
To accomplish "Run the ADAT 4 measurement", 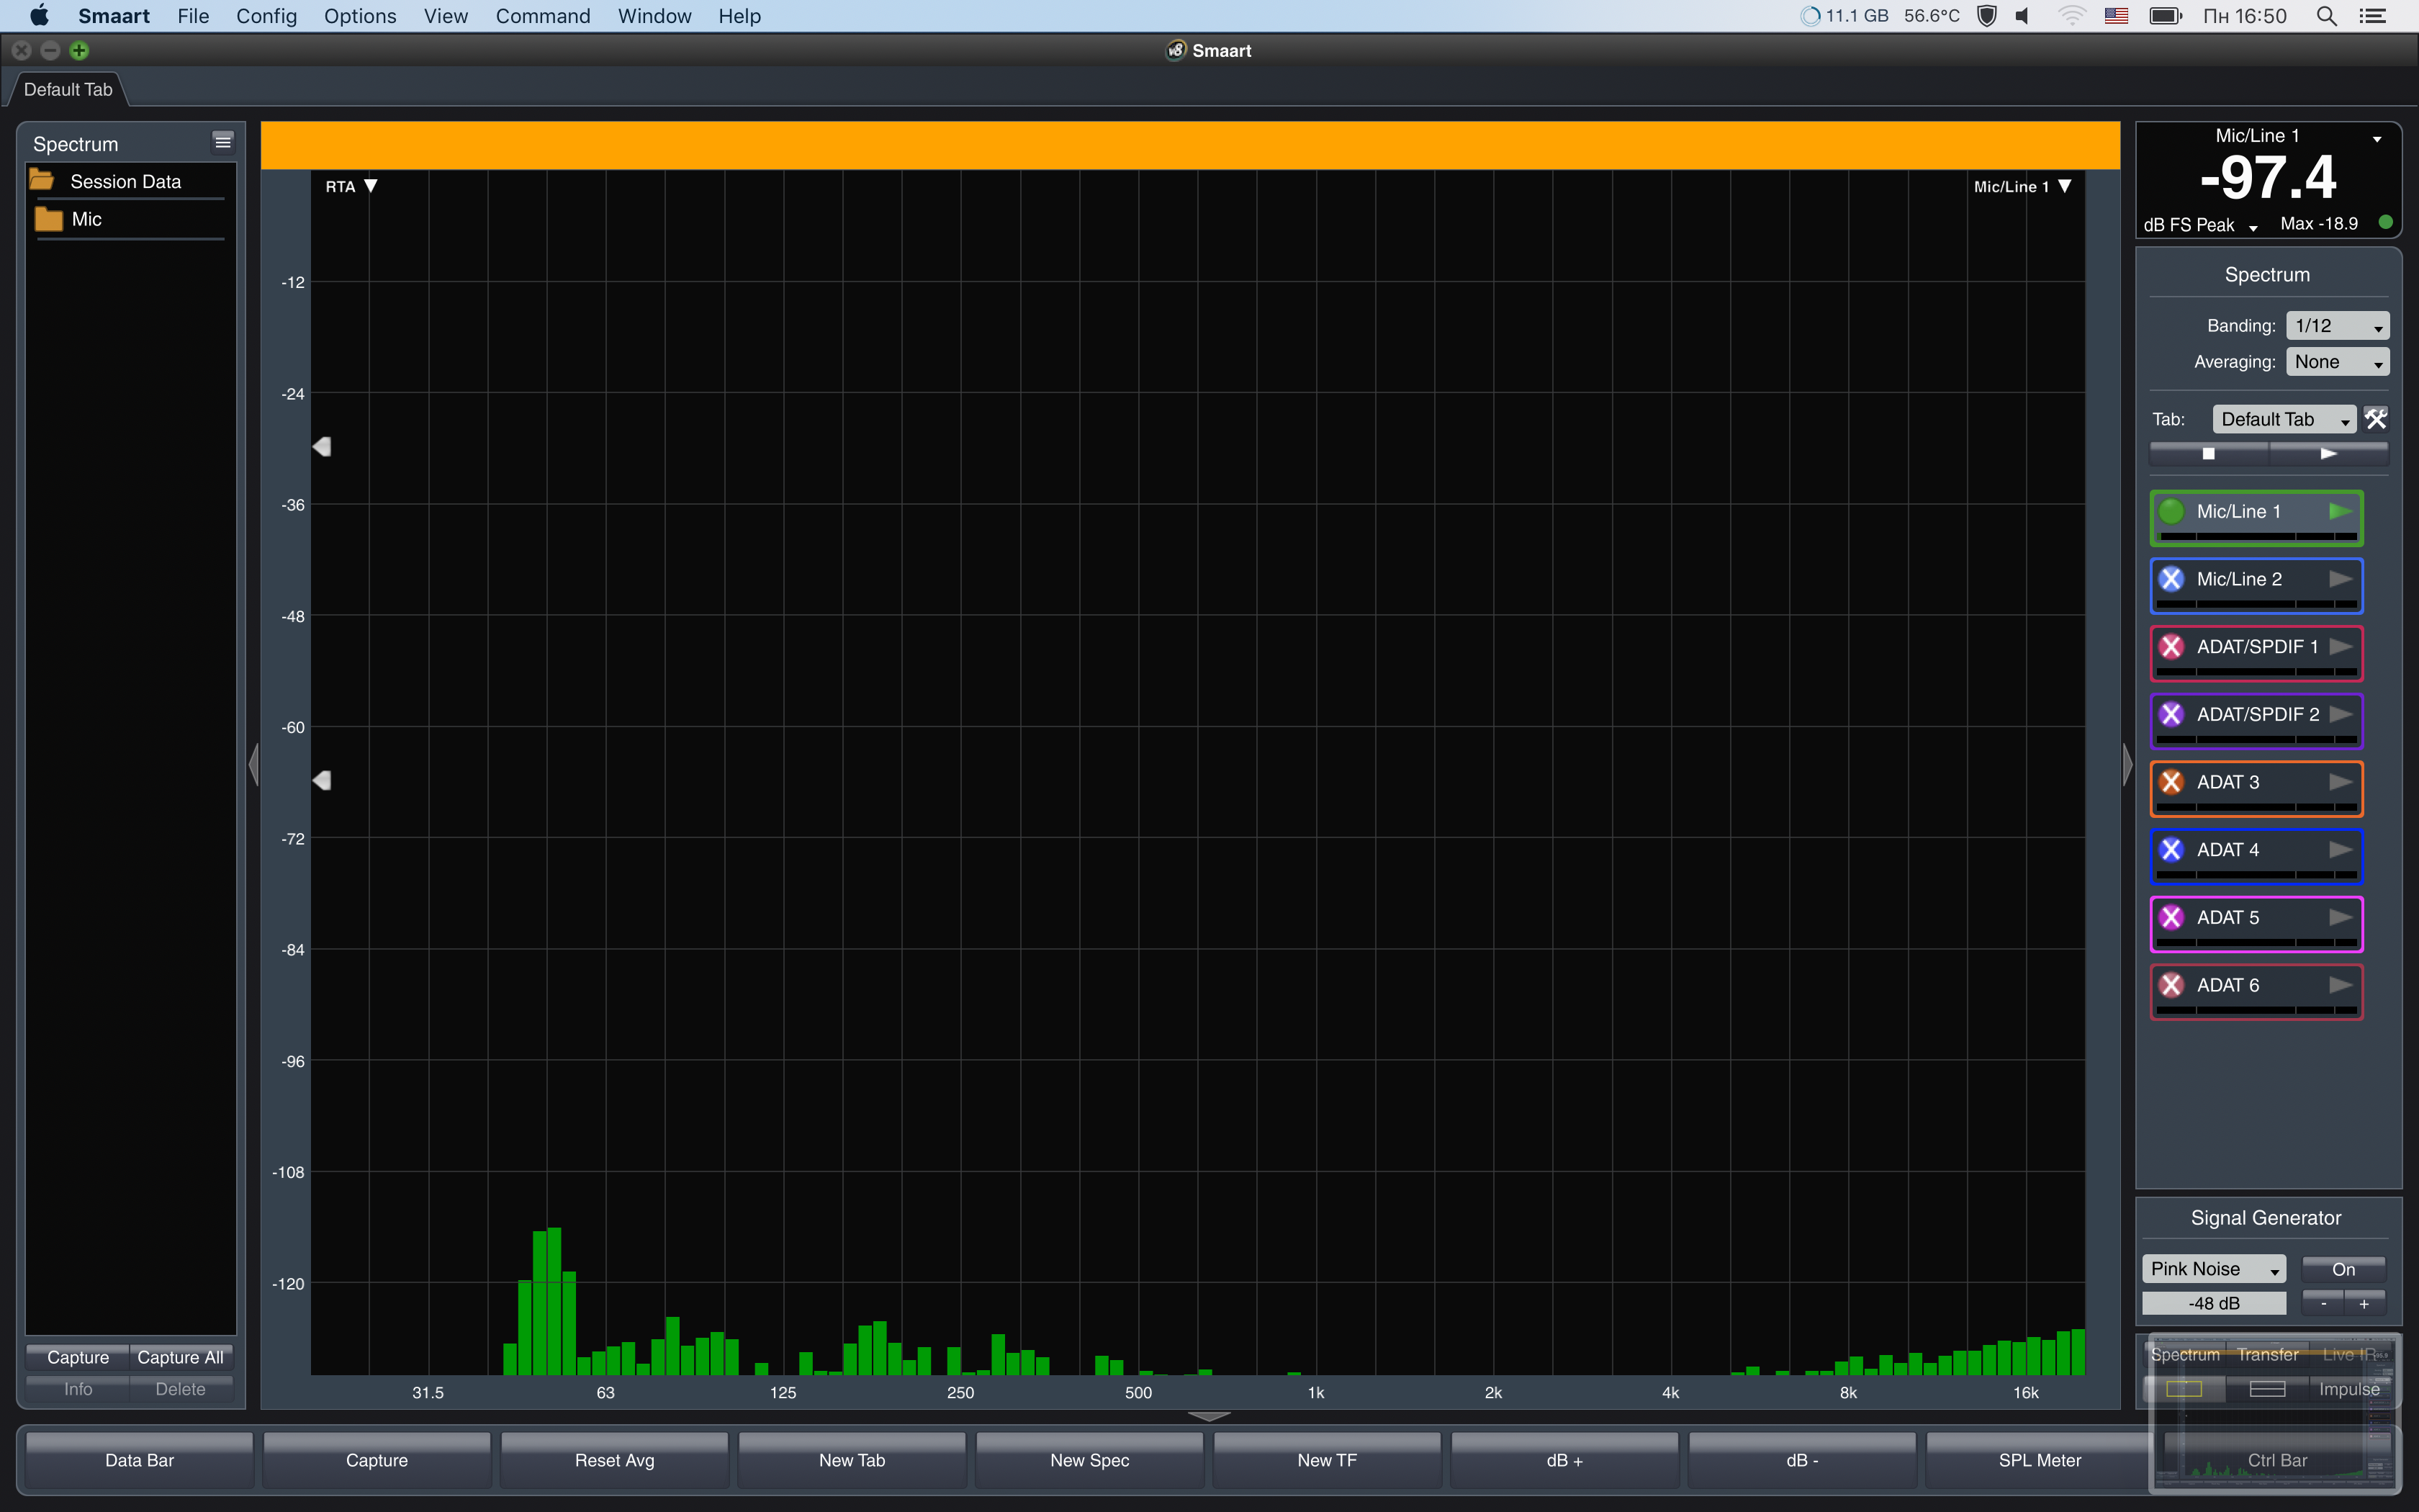I will (2340, 850).
